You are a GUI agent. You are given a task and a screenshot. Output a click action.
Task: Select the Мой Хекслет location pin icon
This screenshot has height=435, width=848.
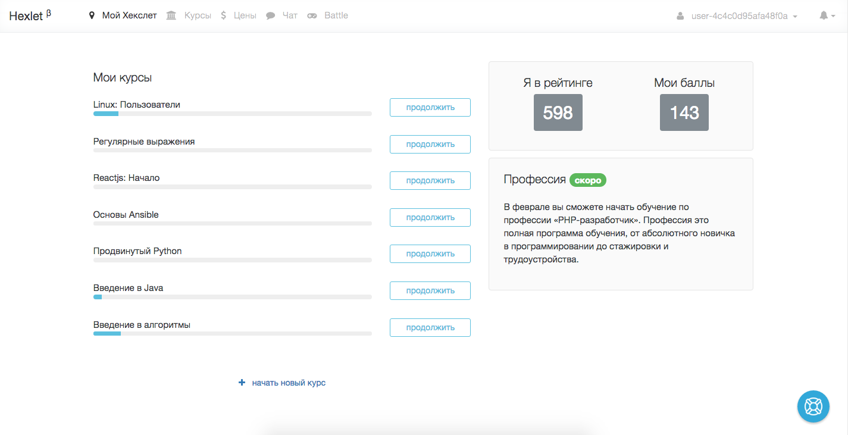(x=91, y=15)
